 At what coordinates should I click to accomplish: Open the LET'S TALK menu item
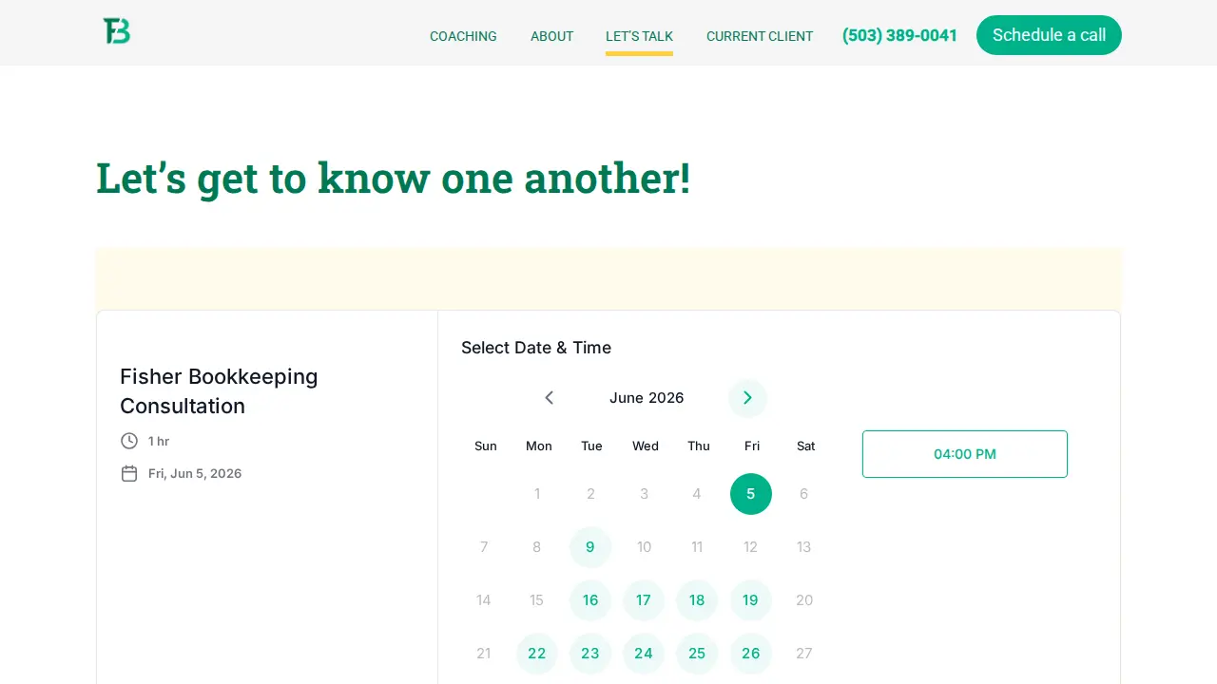click(x=639, y=36)
